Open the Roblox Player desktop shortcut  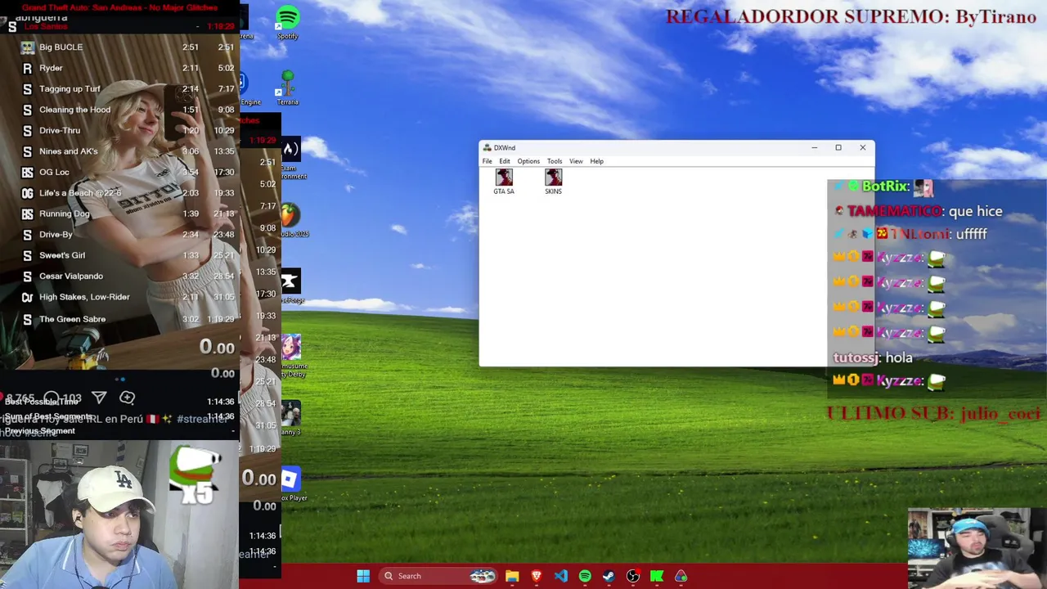point(291,483)
